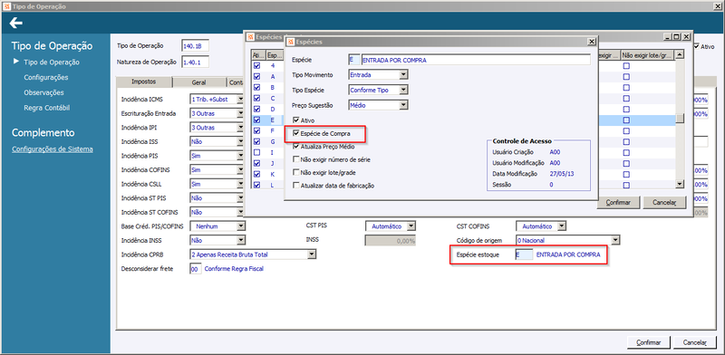Open Tipo Espécie dropdown
725x355 pixels.
(403, 90)
